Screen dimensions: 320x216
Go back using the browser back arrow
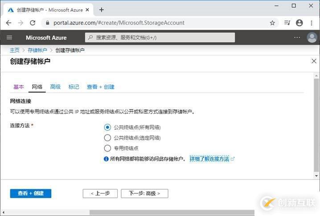(8, 23)
